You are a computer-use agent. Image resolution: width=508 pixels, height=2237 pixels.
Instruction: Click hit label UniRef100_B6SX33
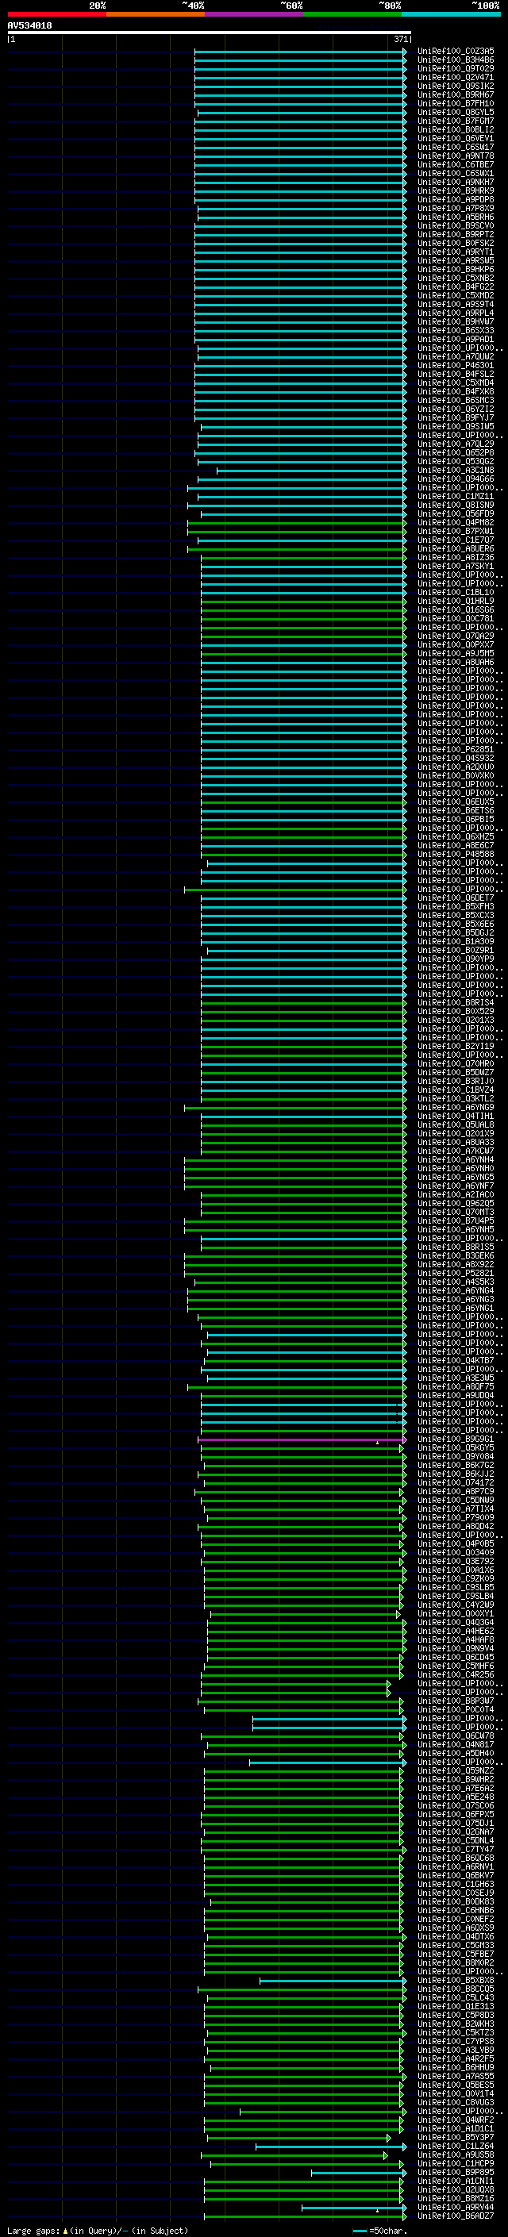click(456, 330)
